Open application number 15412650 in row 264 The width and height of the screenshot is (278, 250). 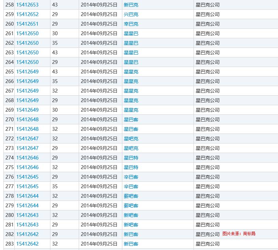pos(27,62)
